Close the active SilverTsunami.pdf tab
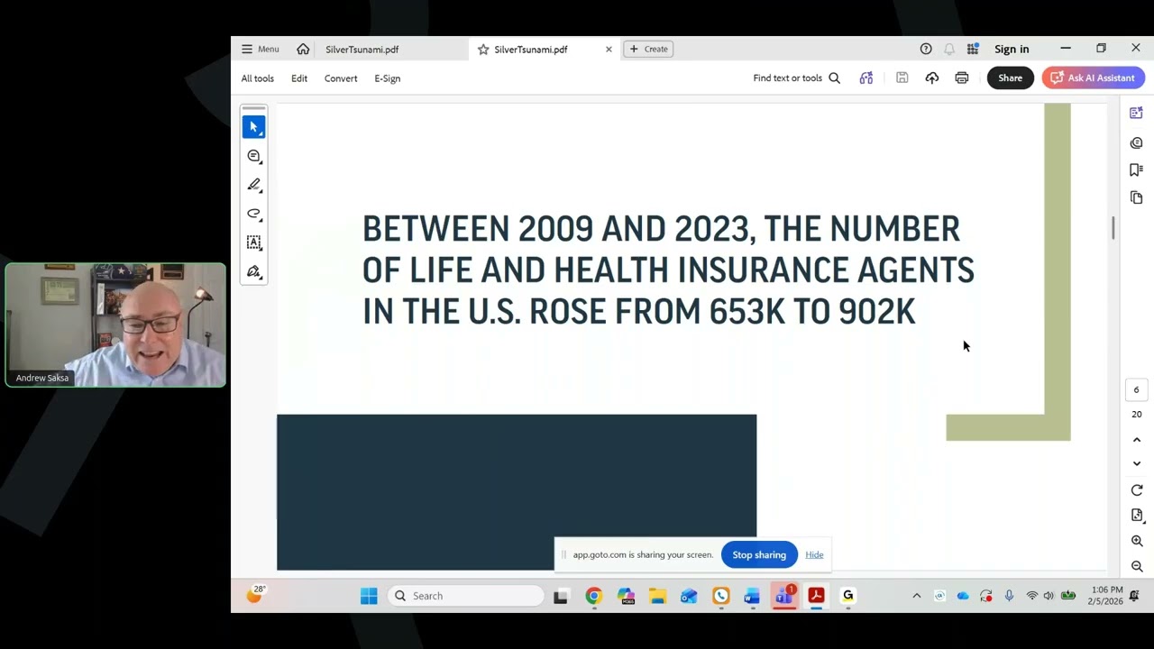Screen dimensions: 1154x649 609,50
